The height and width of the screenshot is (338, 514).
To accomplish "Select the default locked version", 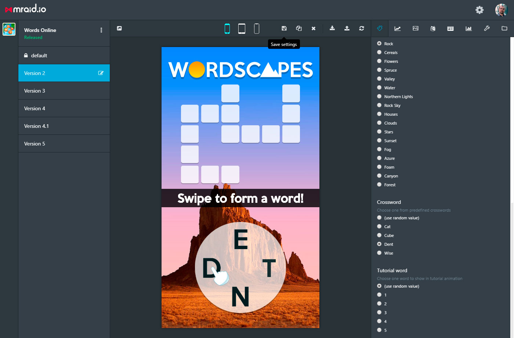I will coord(64,55).
